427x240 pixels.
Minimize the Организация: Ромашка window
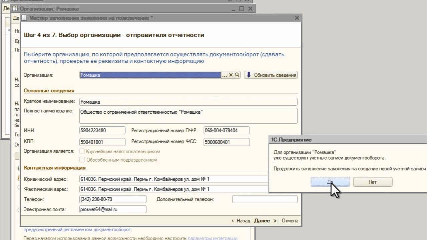234,9
